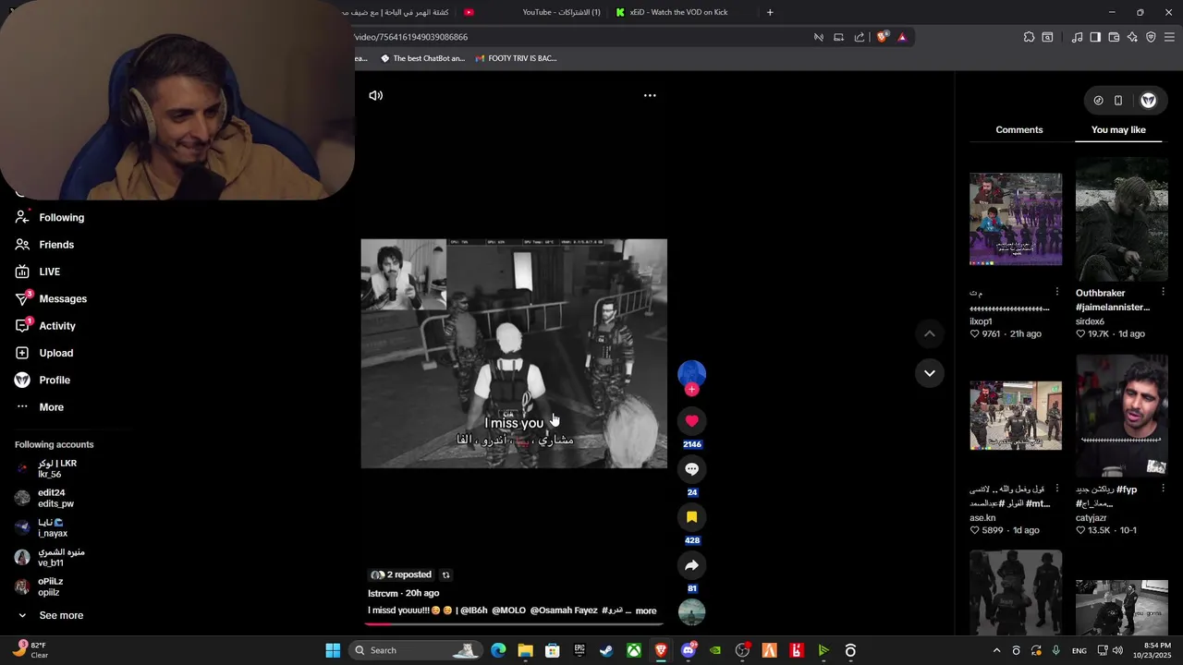Switch to the YouTube subscriptions tab
This screenshot has width=1183, height=665.
(x=534, y=12)
